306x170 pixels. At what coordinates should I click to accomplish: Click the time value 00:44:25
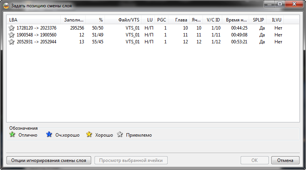click(239, 28)
